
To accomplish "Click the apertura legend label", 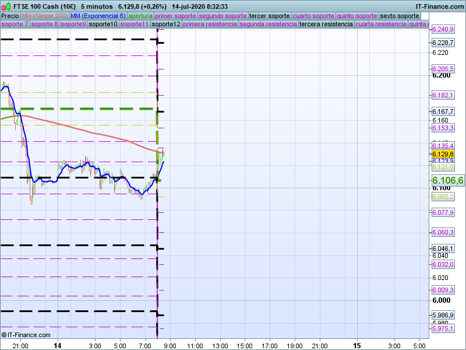I will [x=140, y=16].
